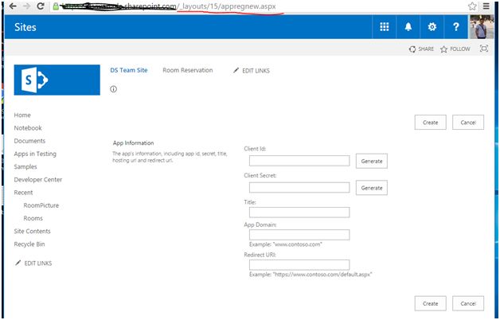
Task: Generate a Client Secret
Action: pyautogui.click(x=372, y=188)
